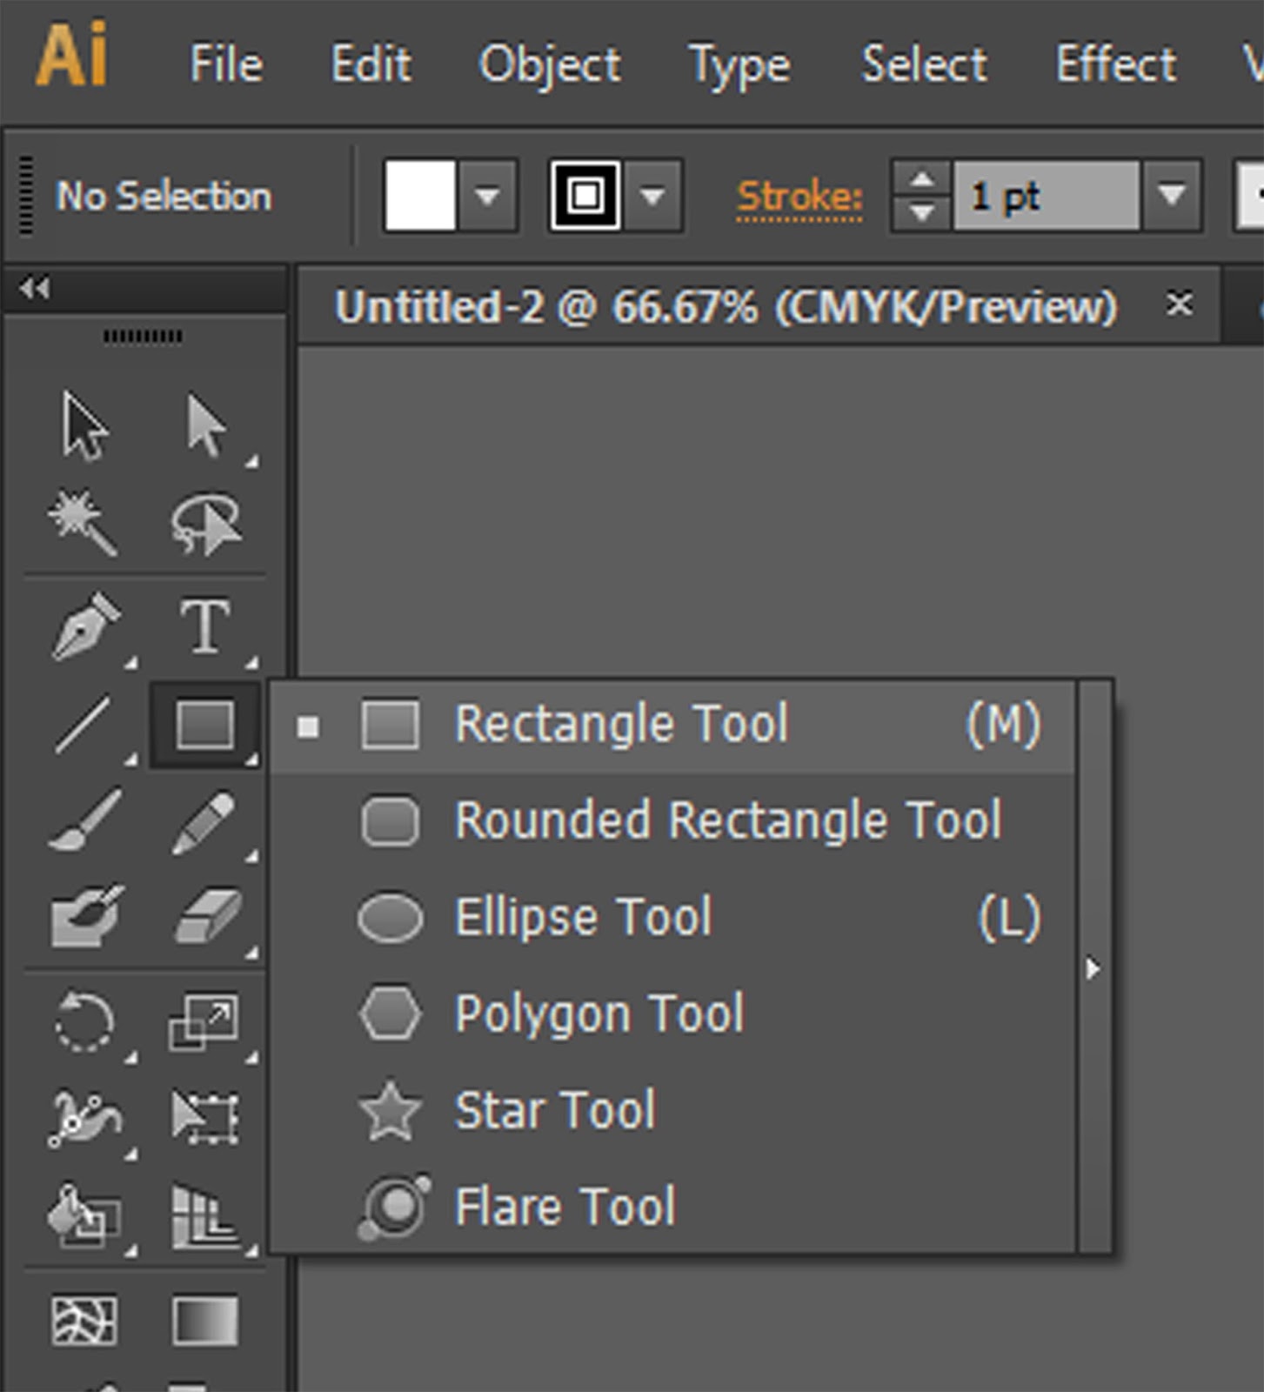1264x1392 pixels.
Task: Choose the Perspective Grid tool
Action: (205, 1216)
